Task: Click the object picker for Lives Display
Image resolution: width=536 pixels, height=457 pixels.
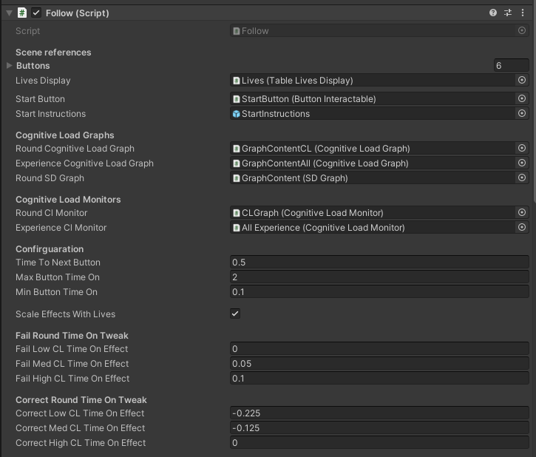Action: [x=521, y=80]
